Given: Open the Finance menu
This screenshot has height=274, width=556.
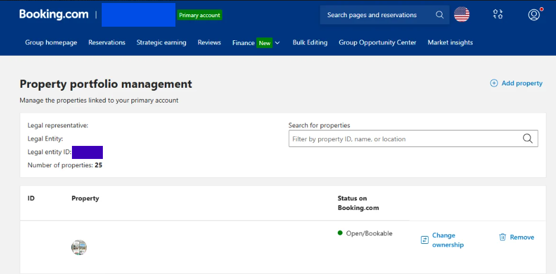Looking at the screenshot, I should click(243, 43).
